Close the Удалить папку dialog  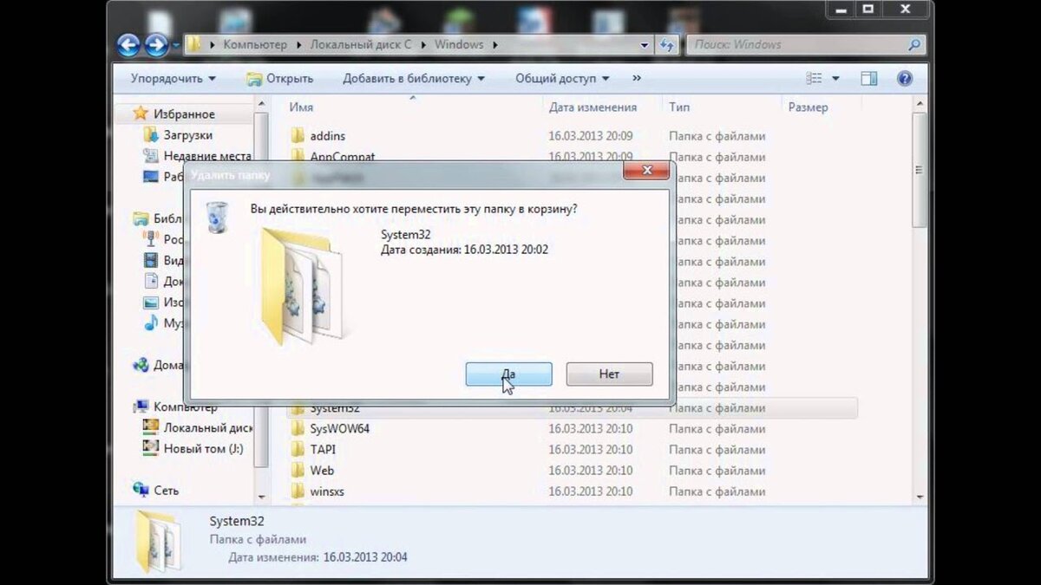646,171
